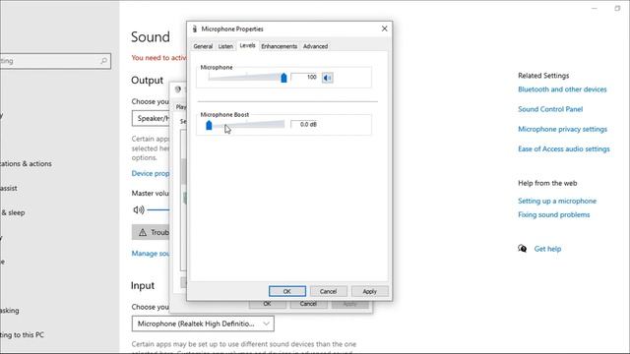The height and width of the screenshot is (354, 630).
Task: Open Ease of Access audio settings
Action: 564,148
